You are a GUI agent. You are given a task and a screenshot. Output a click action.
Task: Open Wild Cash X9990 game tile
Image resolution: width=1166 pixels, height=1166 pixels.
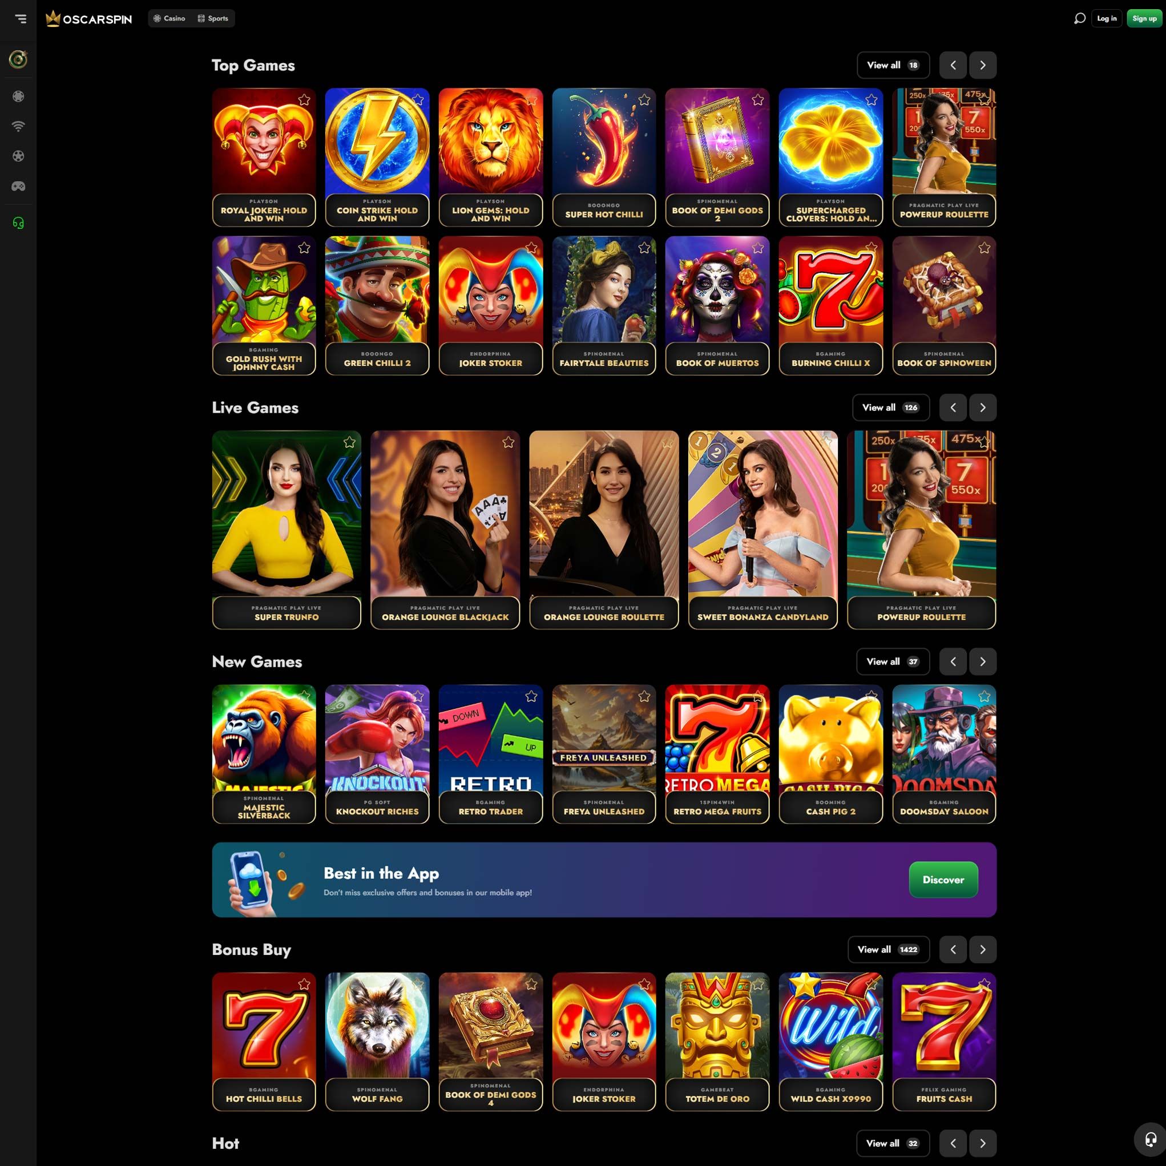pyautogui.click(x=830, y=1042)
